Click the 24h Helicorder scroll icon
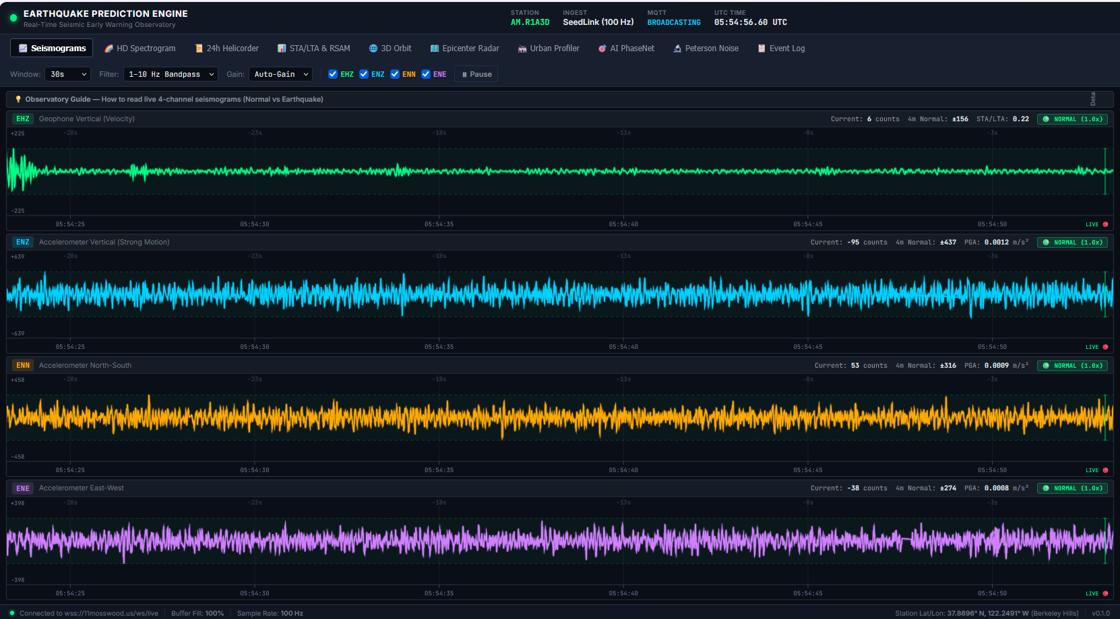1120x619 pixels. [199, 48]
